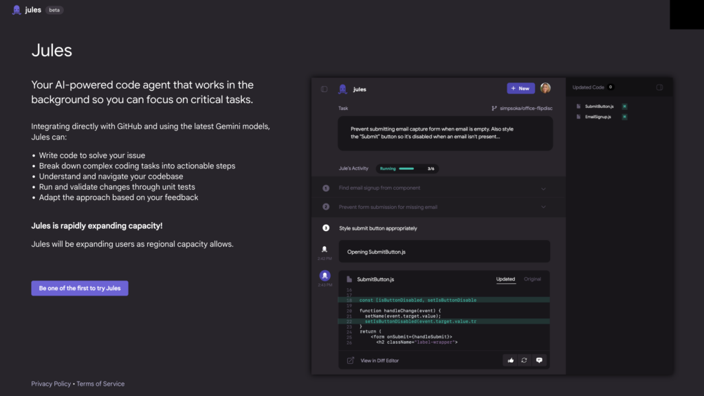The height and width of the screenshot is (396, 704).
Task: Click the New task button
Action: point(520,89)
